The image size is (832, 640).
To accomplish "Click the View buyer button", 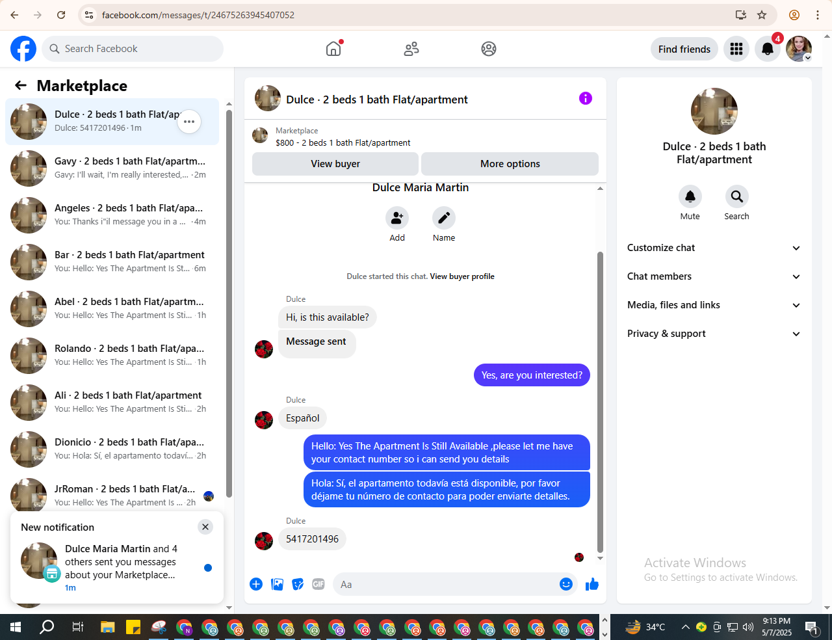I will point(335,164).
